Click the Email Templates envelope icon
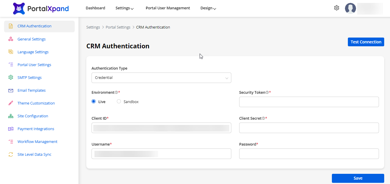The height and width of the screenshot is (184, 390). click(x=11, y=91)
